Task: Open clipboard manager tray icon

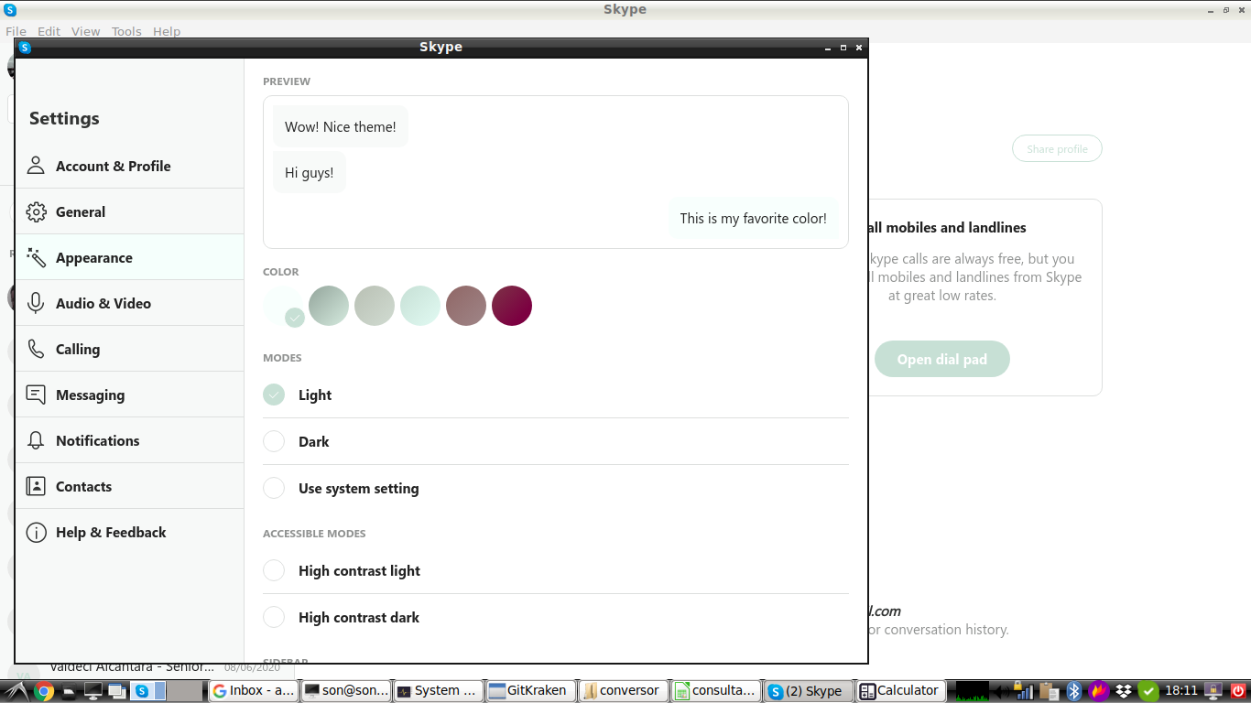Action: [1049, 692]
